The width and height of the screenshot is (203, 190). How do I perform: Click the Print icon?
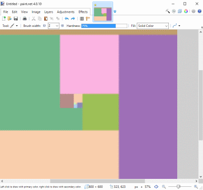point(25,18)
